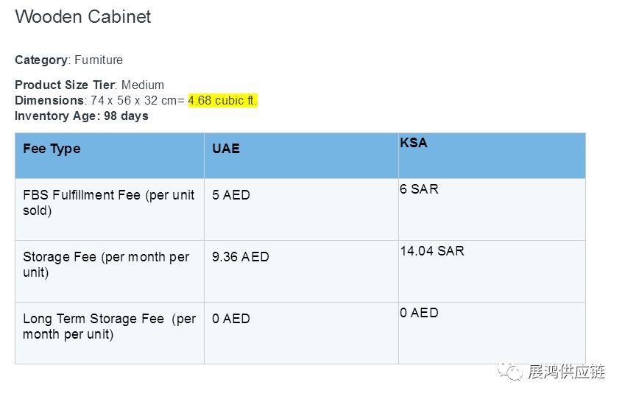Click the Wooden Cabinet heading
Viewport: 625px width, 399px height.
(82, 17)
